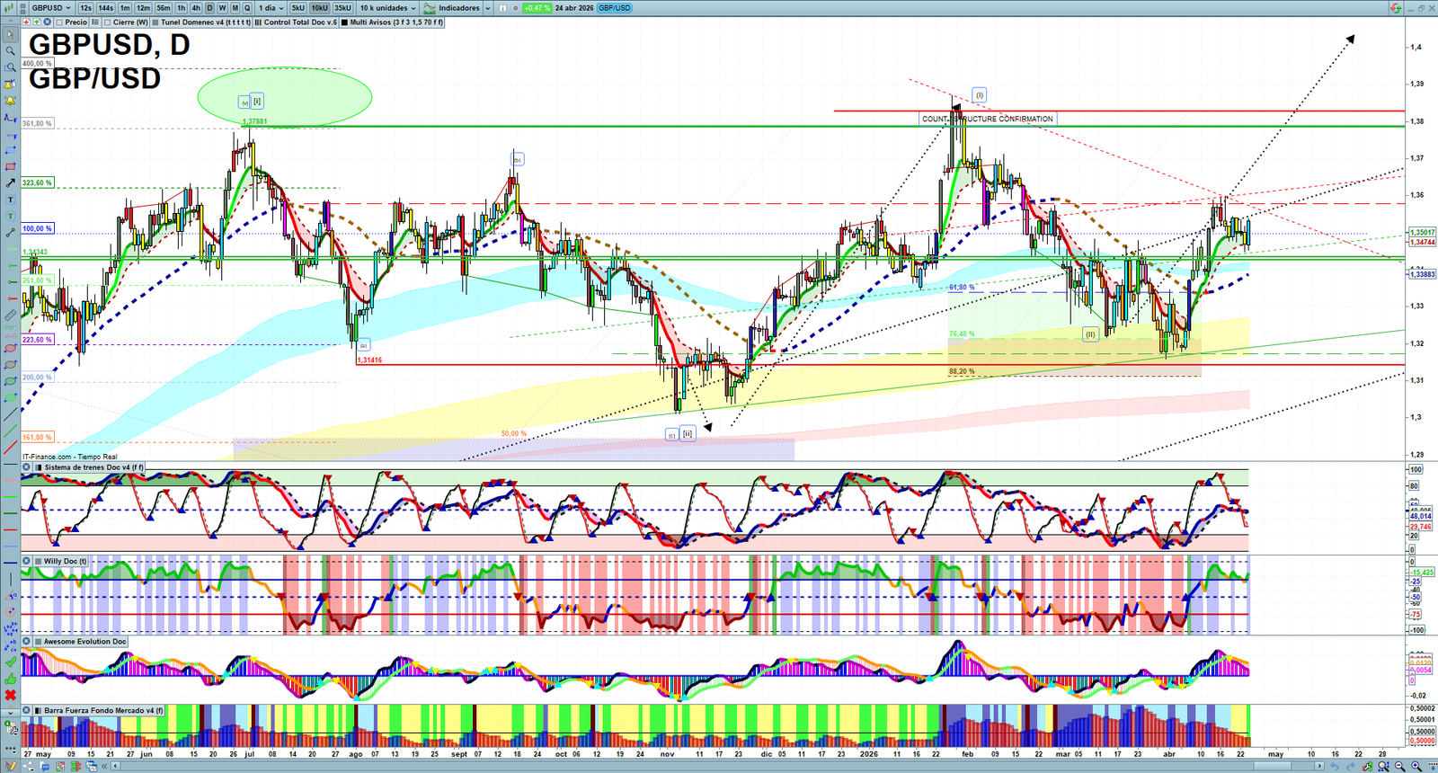
Task: Open Multi Avisos indicator settings
Action: pyautogui.click(x=396, y=22)
